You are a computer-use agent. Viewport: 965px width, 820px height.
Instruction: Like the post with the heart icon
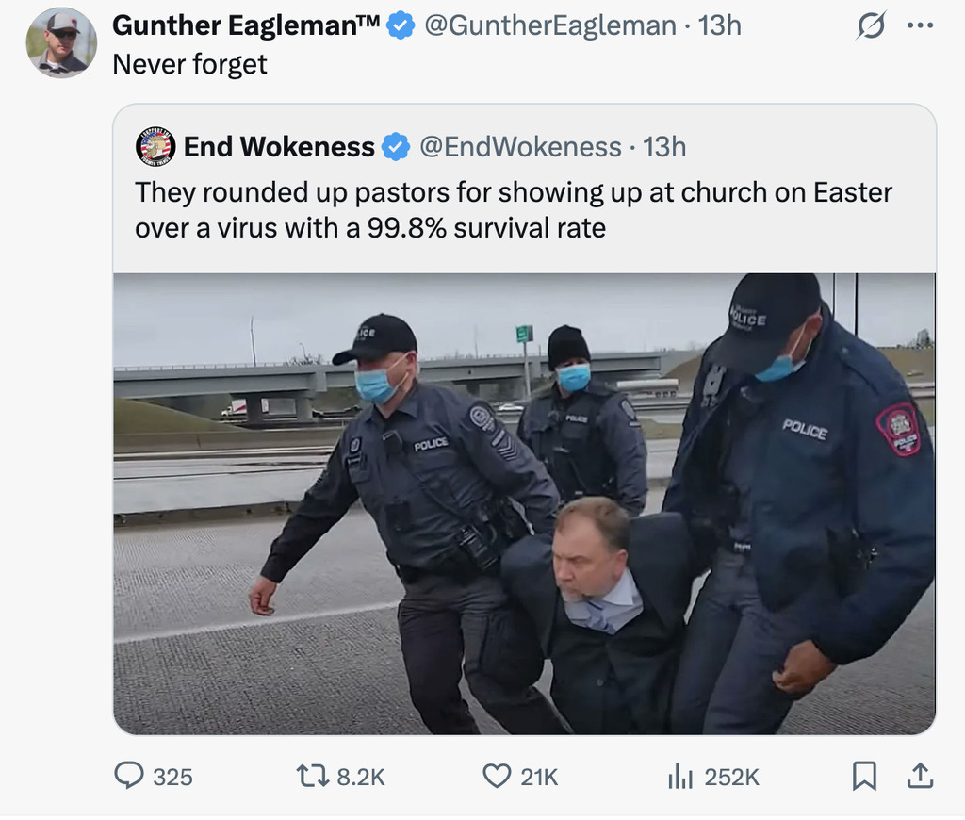coord(497,776)
